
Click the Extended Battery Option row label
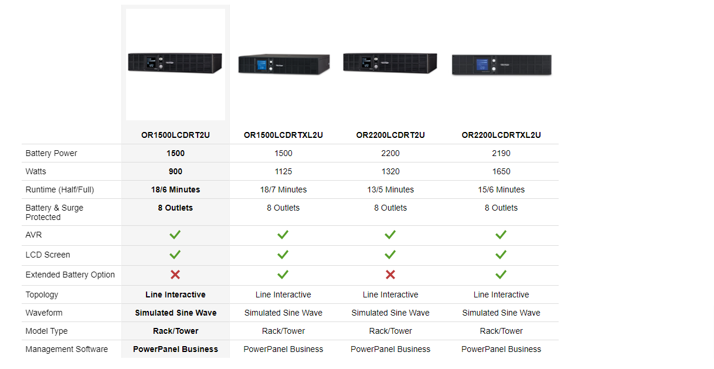[70, 275]
